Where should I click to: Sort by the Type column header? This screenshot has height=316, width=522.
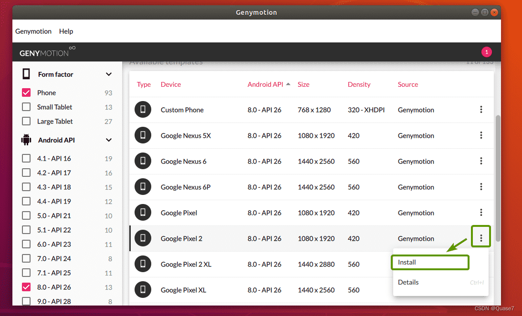coord(144,84)
